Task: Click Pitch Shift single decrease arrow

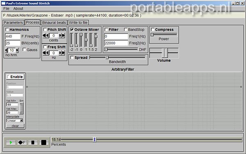Action: pyautogui.click(x=48, y=36)
